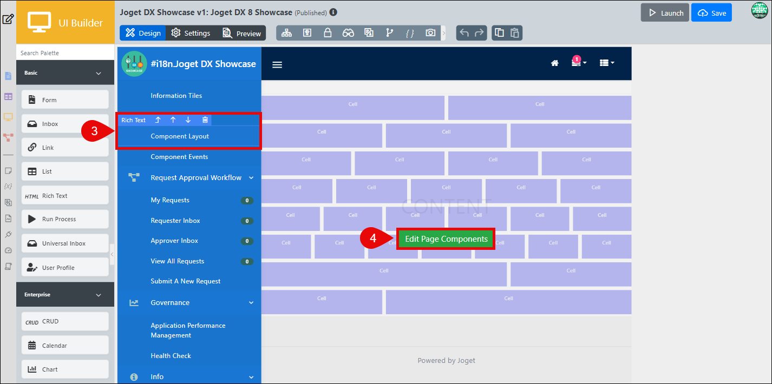Select My Requests menu item
The width and height of the screenshot is (772, 384).
tap(170, 200)
